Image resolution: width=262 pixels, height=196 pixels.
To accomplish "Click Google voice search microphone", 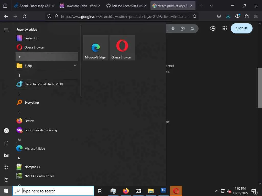I will (x=173, y=29).
